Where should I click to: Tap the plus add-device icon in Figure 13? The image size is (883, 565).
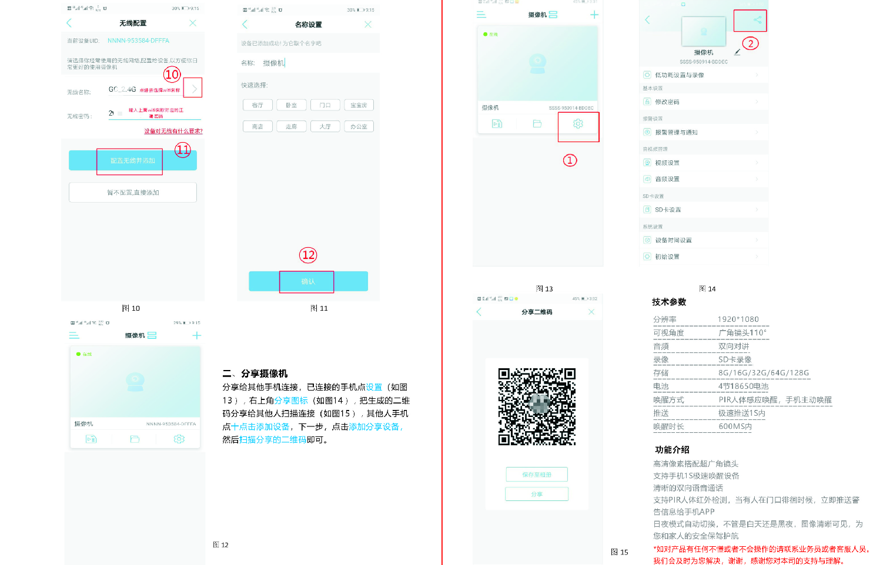[x=594, y=15]
